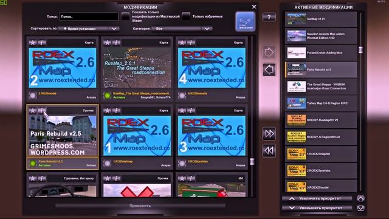Select Swedish Islands Map addon Wombat Edition

coord(321,36)
